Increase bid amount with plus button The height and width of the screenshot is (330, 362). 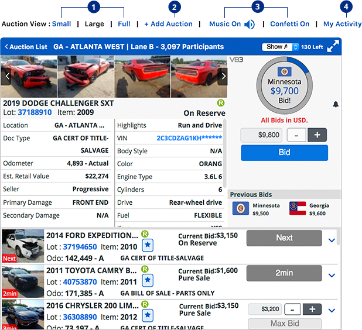(317, 135)
